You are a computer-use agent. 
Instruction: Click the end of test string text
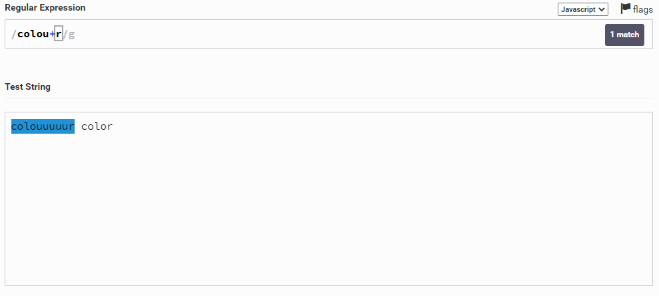point(114,126)
